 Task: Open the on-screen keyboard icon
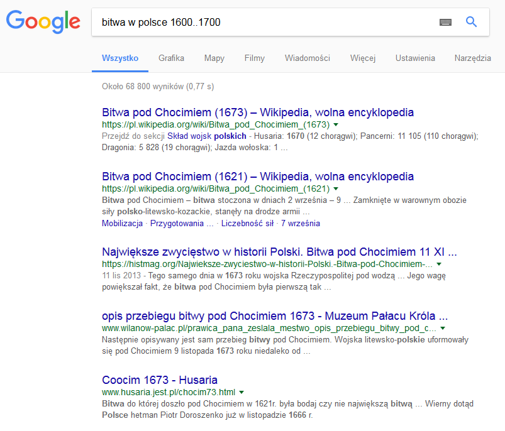445,22
